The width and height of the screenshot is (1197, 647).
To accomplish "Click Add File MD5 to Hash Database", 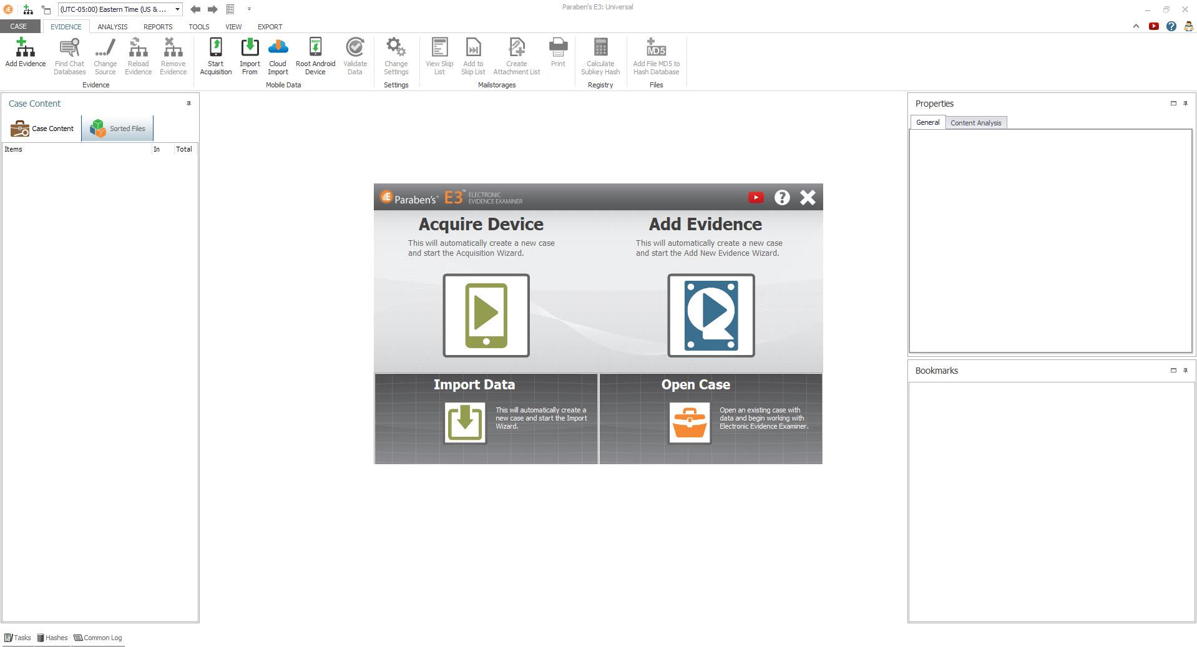I will (656, 56).
